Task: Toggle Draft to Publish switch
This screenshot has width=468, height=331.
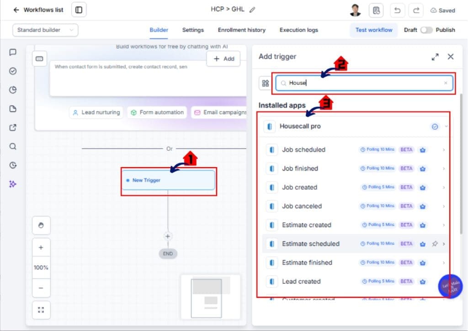Action: [426, 30]
